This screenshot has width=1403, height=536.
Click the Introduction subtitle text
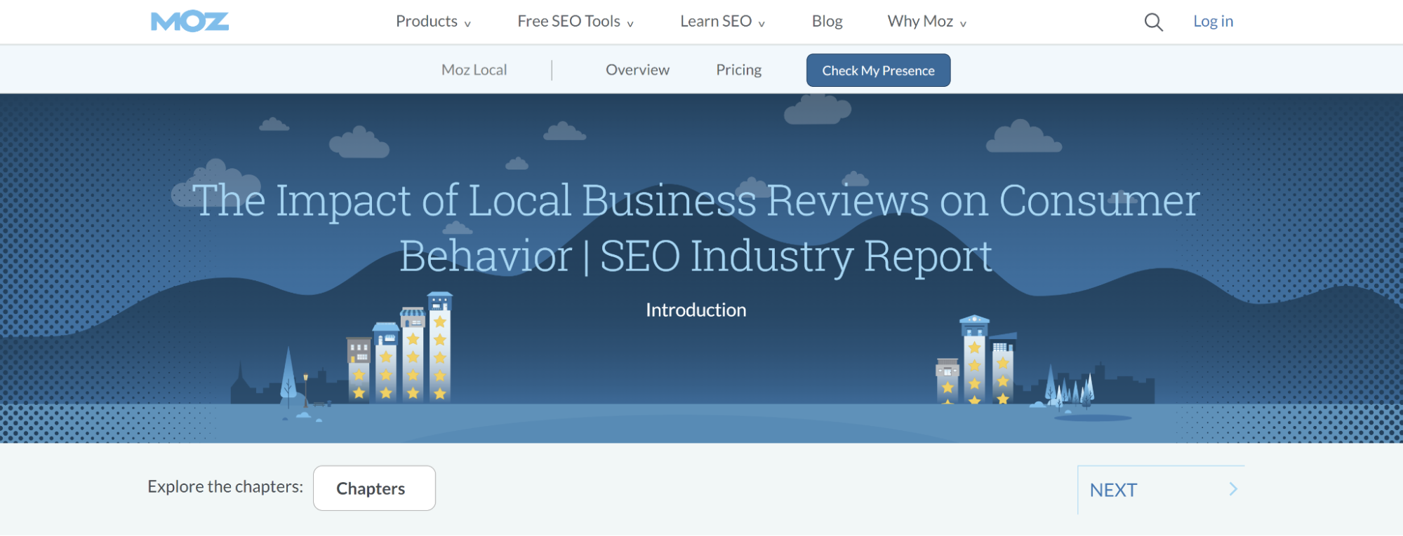696,310
